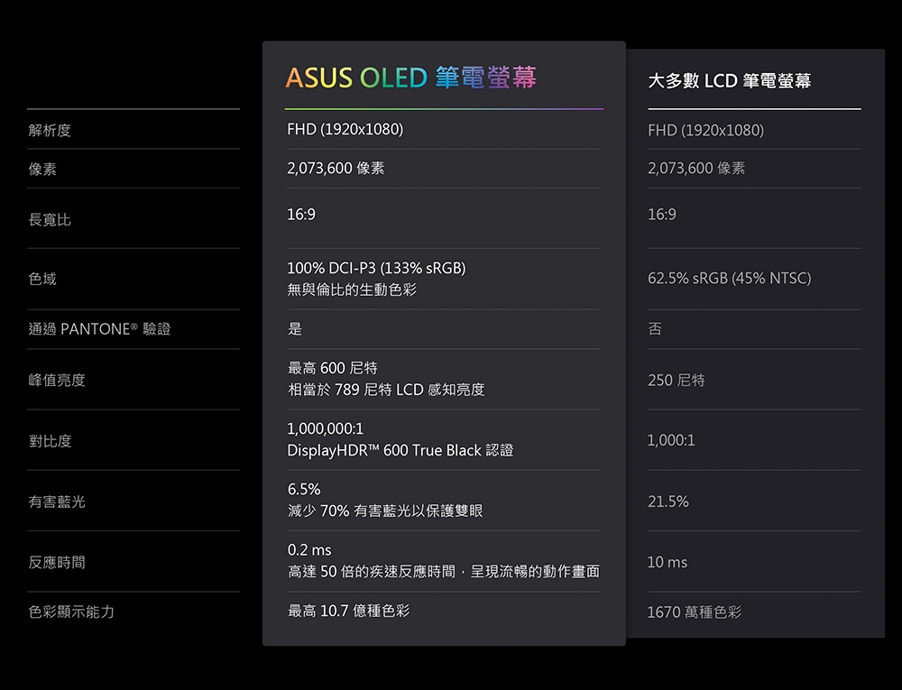Click the 100% DCI-P3 (133% sRGB) text

(x=376, y=269)
